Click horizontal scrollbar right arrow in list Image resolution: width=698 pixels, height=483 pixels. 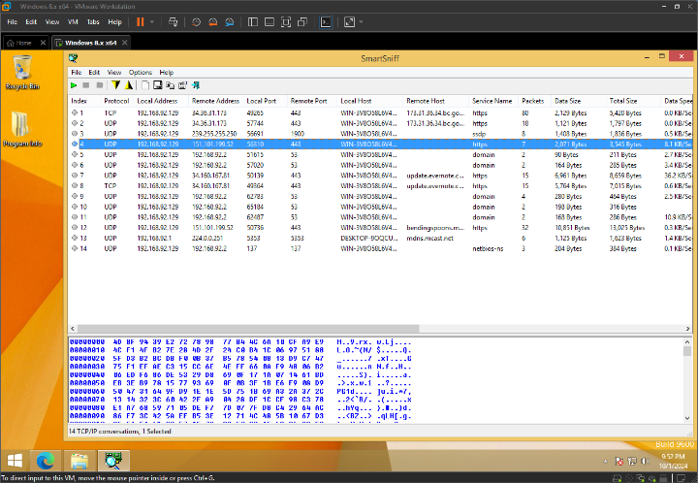click(687, 329)
